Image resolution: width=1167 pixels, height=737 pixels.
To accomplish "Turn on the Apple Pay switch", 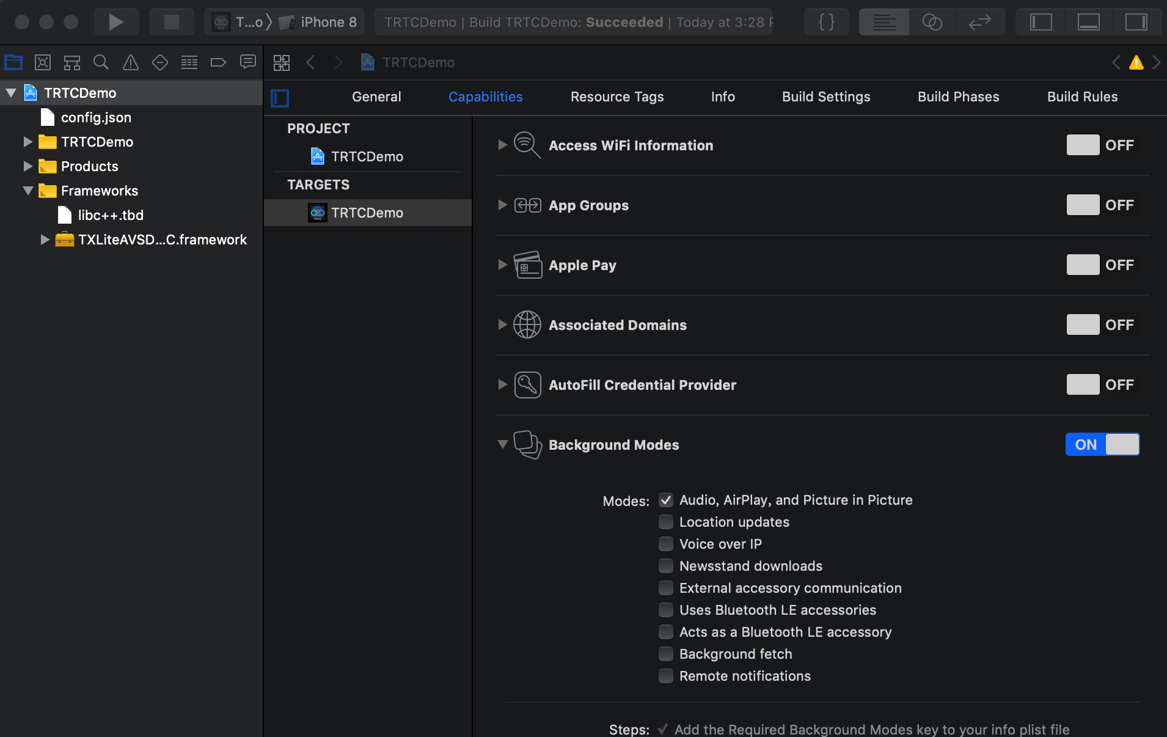I will 1083,265.
